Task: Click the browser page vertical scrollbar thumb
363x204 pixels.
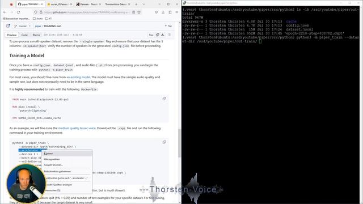Action: (179, 143)
